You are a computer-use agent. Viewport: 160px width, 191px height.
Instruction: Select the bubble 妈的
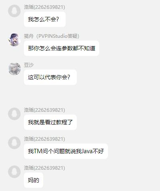34,180
